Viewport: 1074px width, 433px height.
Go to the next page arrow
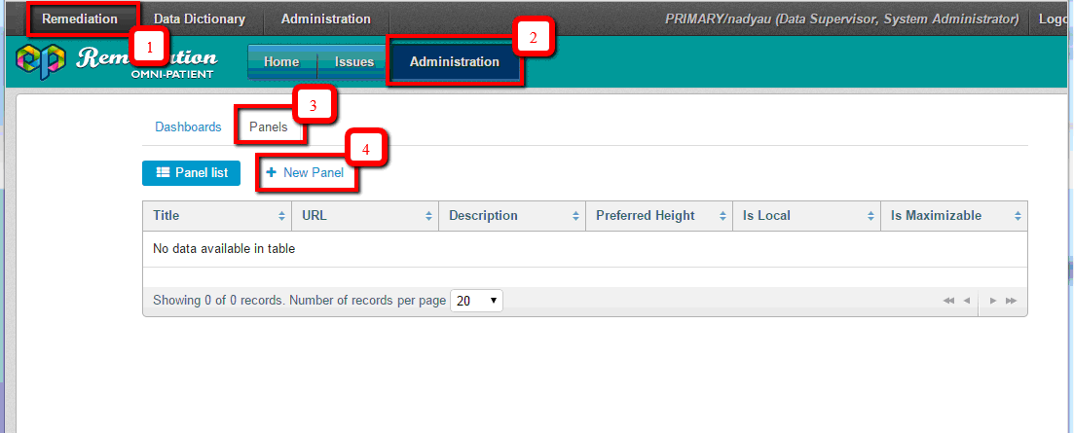click(993, 302)
